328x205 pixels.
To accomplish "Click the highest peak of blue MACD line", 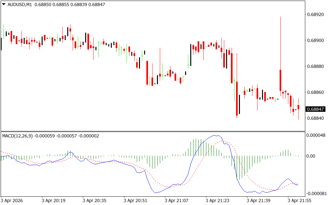I will 215,135.
